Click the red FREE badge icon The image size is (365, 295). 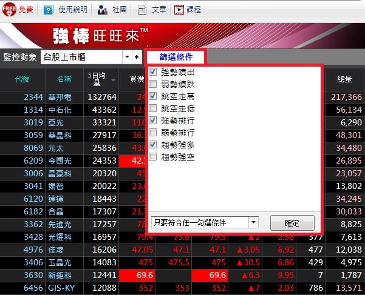point(9,9)
